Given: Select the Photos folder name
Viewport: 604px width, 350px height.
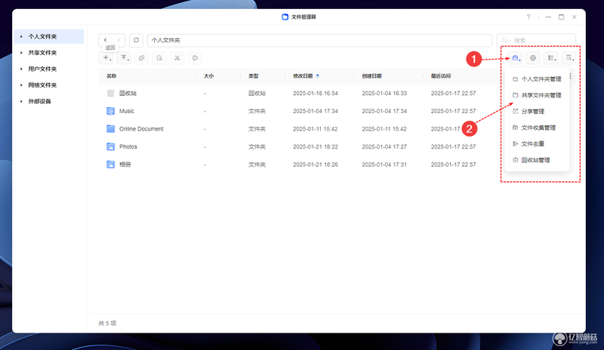Looking at the screenshot, I should (128, 146).
